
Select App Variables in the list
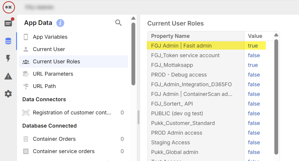(x=50, y=37)
